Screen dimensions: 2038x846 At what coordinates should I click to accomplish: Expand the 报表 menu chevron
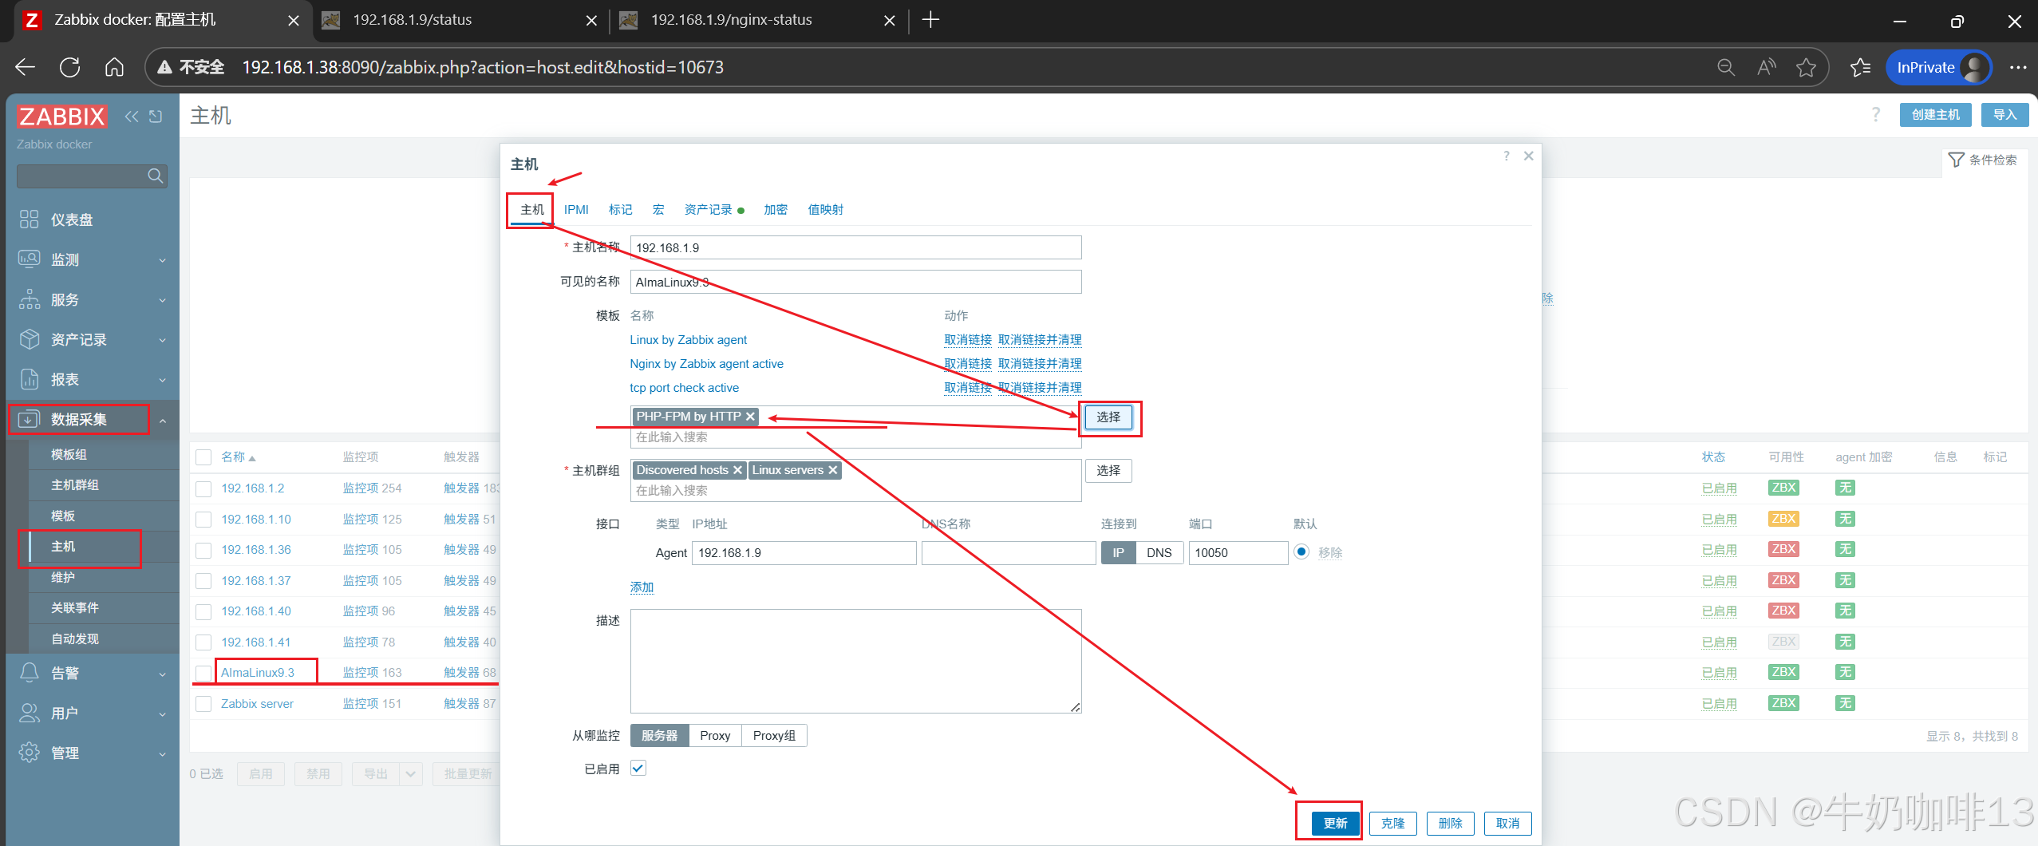click(162, 380)
